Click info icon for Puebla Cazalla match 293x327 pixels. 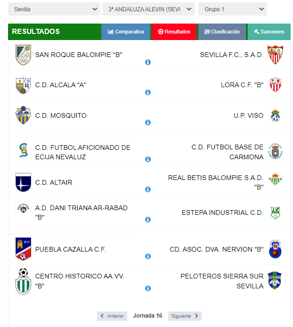click(148, 256)
